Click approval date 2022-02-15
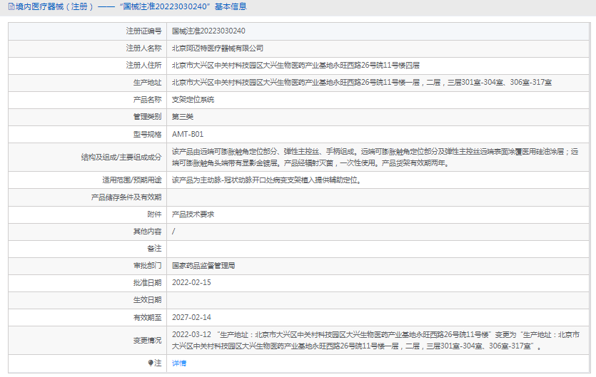Screen dimensions: 596x377 click(x=191, y=283)
